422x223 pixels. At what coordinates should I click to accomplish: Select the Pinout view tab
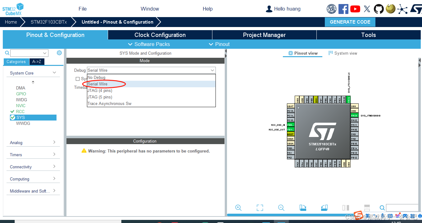[x=303, y=53]
